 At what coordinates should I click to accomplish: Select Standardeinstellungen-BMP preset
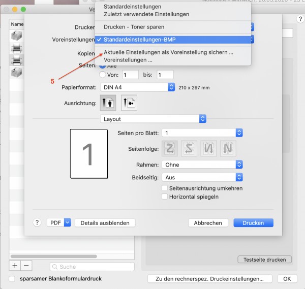[x=173, y=40]
